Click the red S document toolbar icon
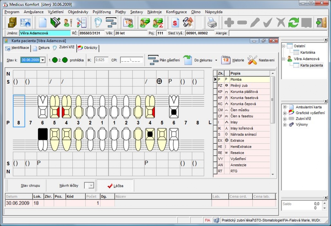The width and height of the screenshot is (331, 226). 175,23
